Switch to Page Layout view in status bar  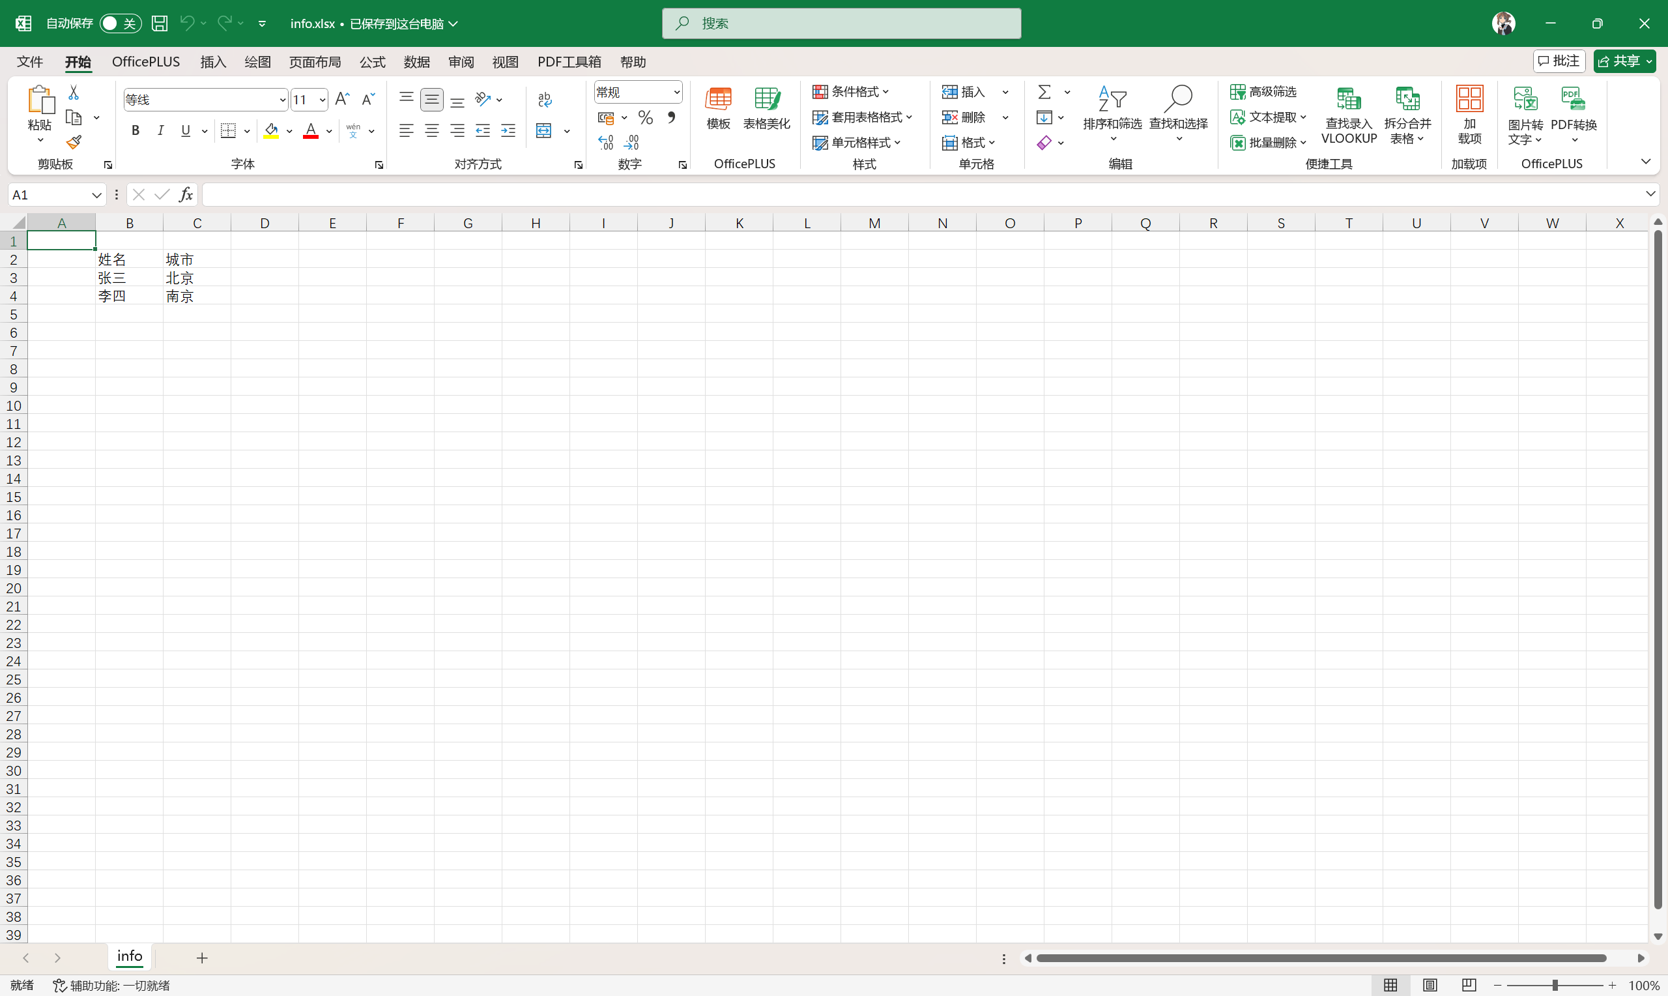1430,984
